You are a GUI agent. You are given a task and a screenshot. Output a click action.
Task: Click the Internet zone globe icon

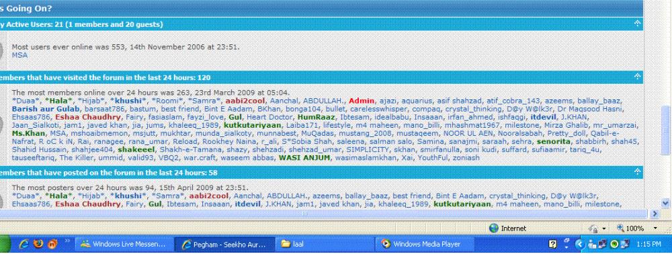pos(494,228)
